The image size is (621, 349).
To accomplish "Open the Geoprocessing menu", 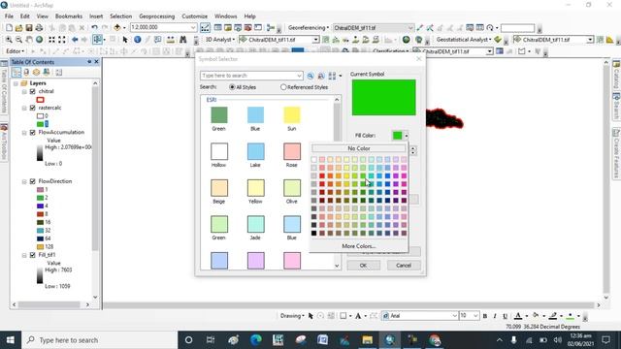I will [156, 16].
